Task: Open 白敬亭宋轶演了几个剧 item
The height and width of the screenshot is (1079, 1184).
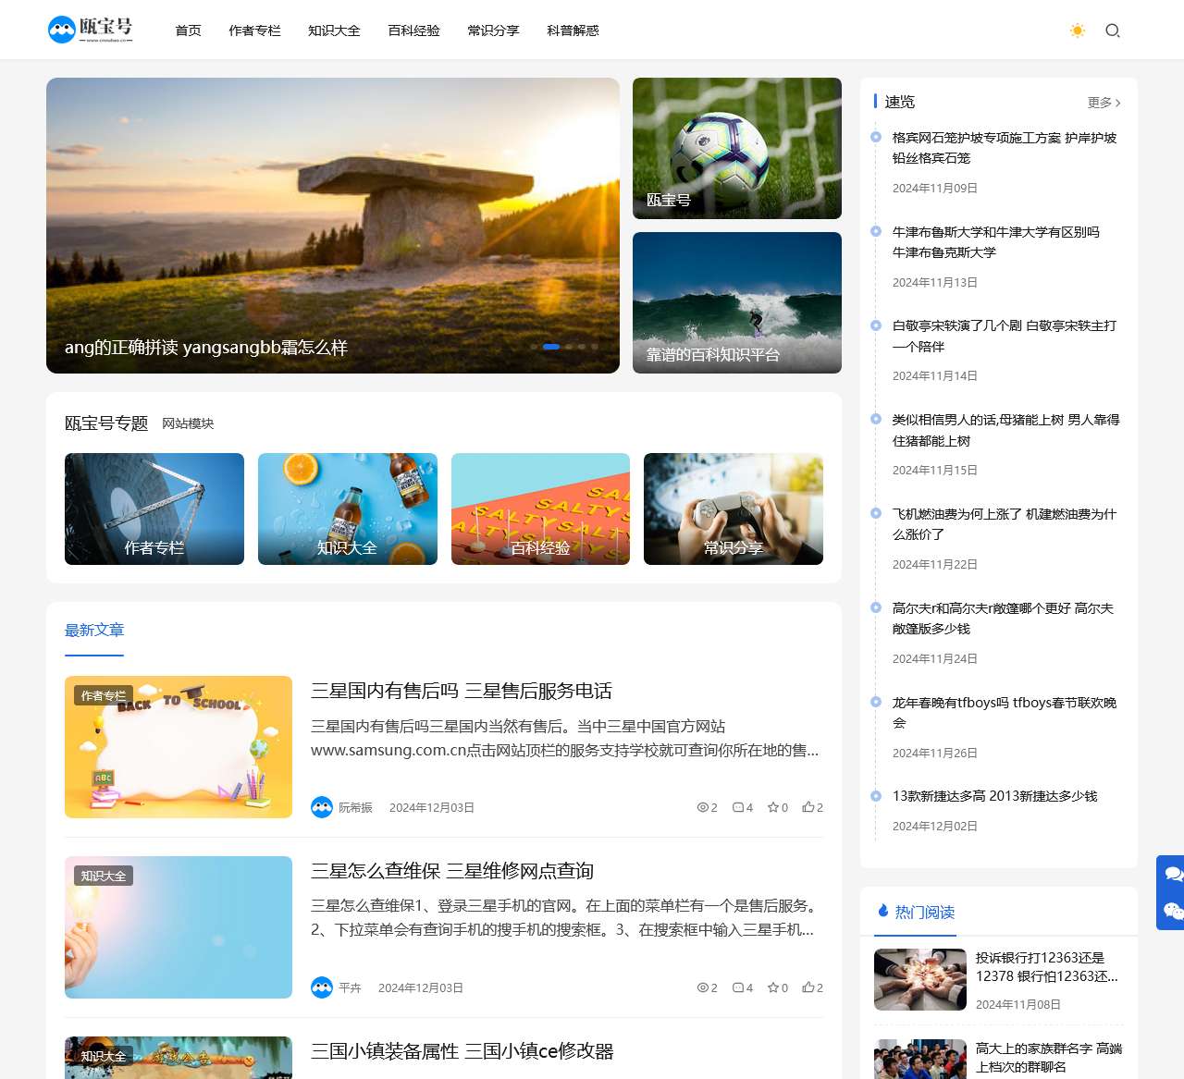Action: click(x=1005, y=336)
